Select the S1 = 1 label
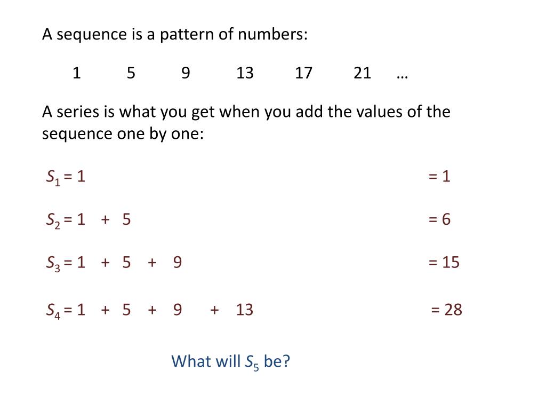 [66, 177]
